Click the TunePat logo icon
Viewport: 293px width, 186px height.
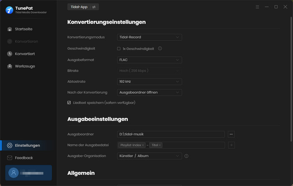point(9,10)
